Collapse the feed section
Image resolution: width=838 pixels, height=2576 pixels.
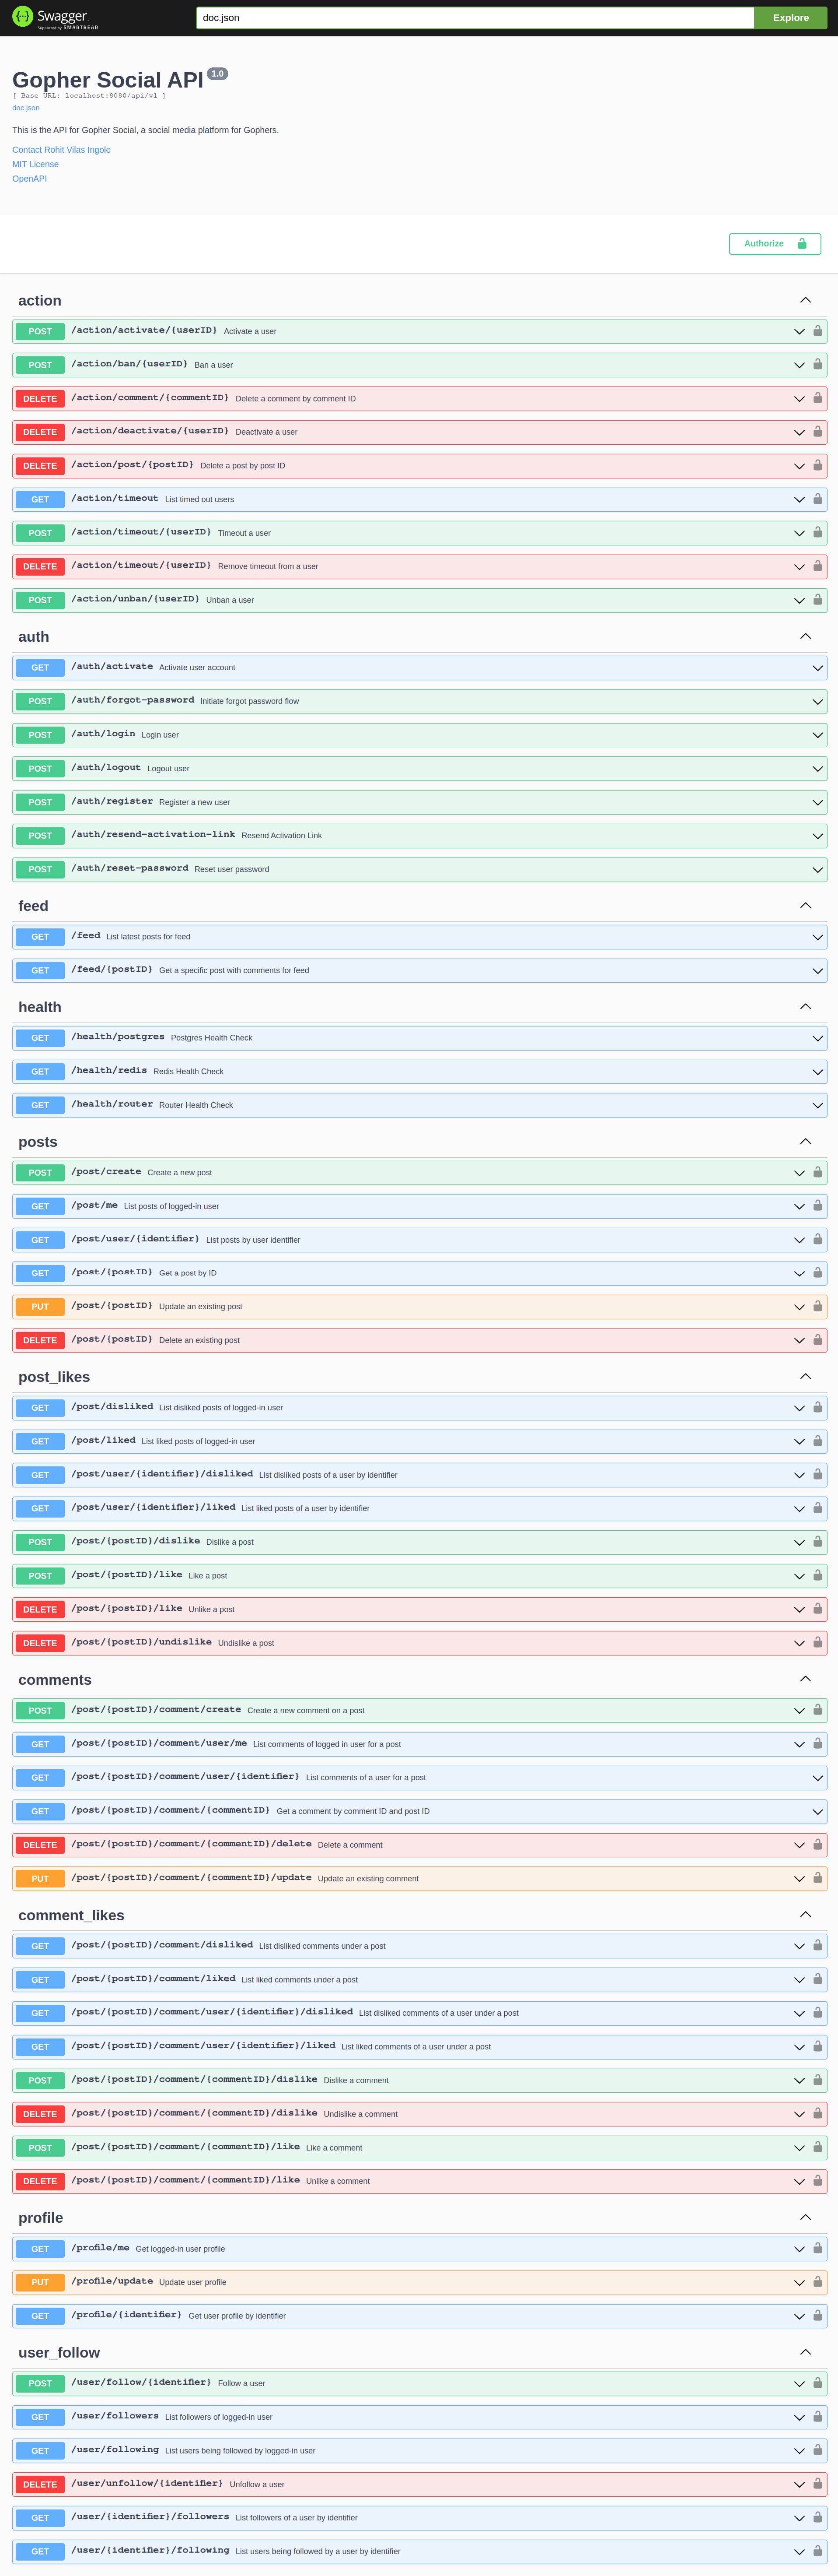(805, 905)
